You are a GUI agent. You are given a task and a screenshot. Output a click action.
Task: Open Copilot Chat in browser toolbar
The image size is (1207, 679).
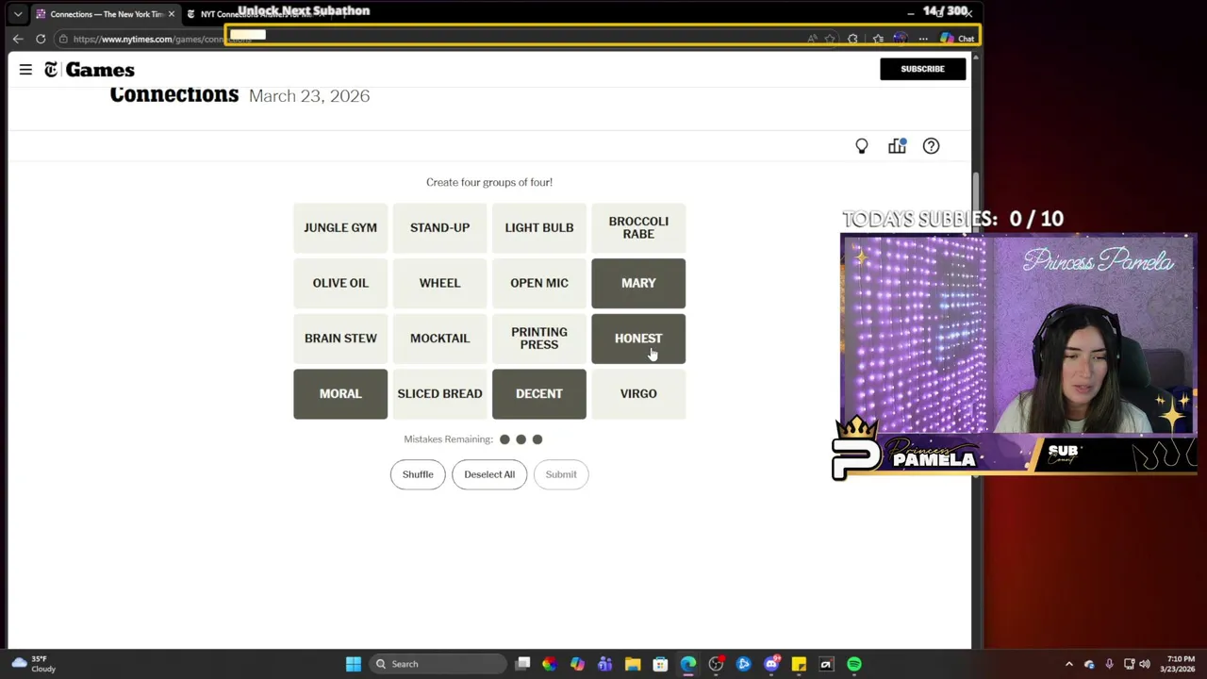(x=957, y=39)
